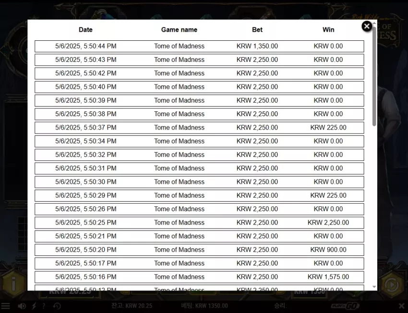408x313 pixels.
Task: Click the autoplay hexagon button behind dialog
Action: click(392, 284)
